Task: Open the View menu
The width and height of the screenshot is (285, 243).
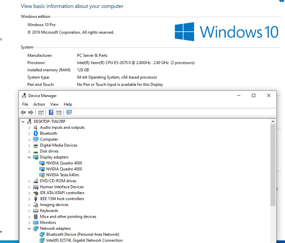Action: (x=54, y=104)
